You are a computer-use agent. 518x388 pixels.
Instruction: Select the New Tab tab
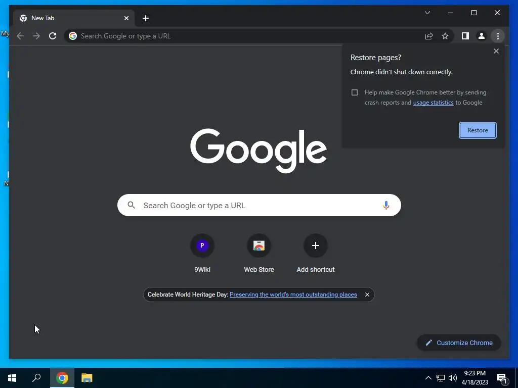[x=74, y=18]
